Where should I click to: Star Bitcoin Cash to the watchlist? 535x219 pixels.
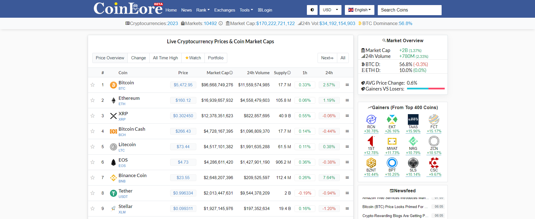[93, 131]
